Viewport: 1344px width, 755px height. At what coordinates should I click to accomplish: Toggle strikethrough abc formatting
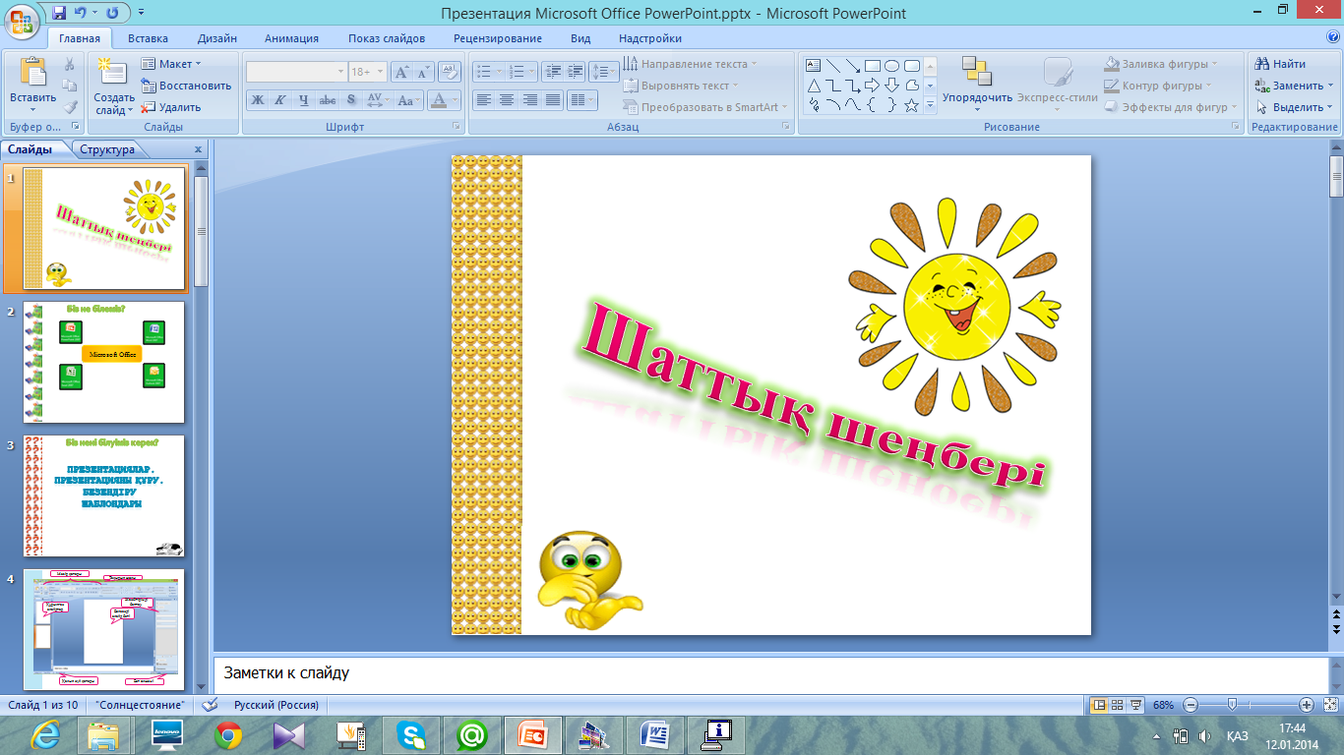pyautogui.click(x=328, y=100)
